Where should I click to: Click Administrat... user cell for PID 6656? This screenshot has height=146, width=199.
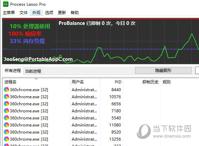(84, 104)
